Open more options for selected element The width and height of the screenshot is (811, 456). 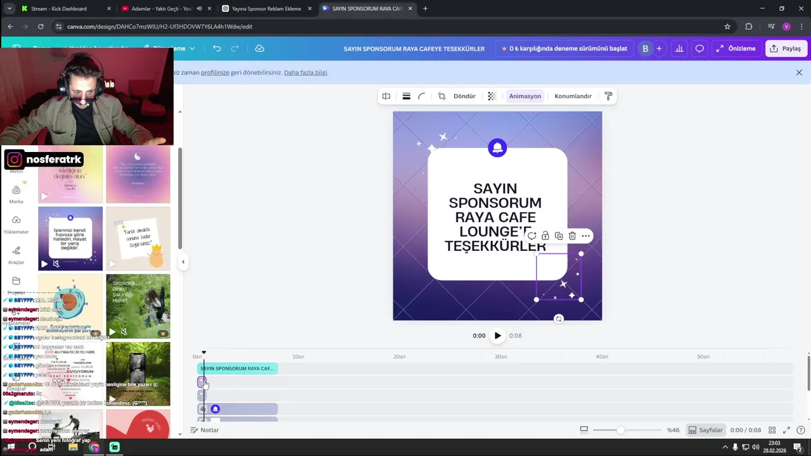[x=586, y=236]
